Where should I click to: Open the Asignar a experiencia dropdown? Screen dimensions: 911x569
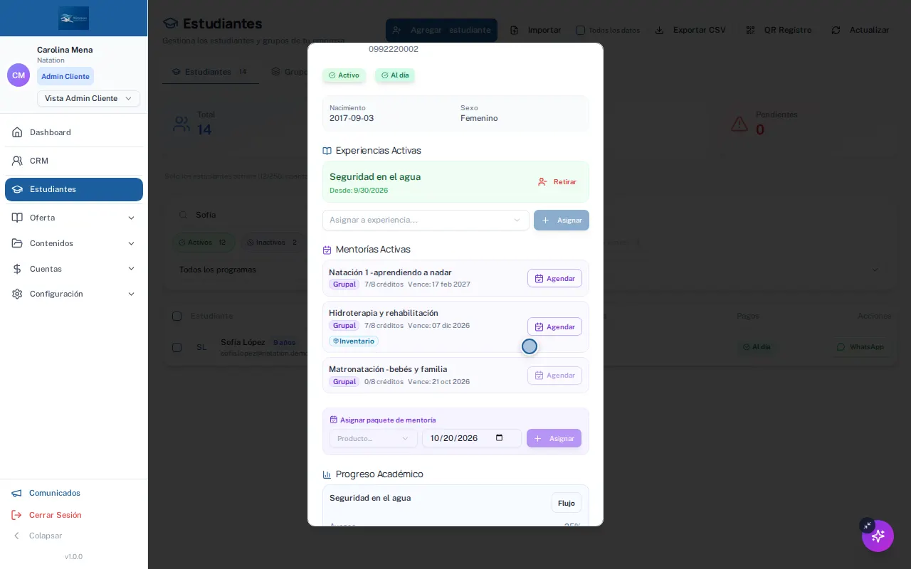pos(426,220)
